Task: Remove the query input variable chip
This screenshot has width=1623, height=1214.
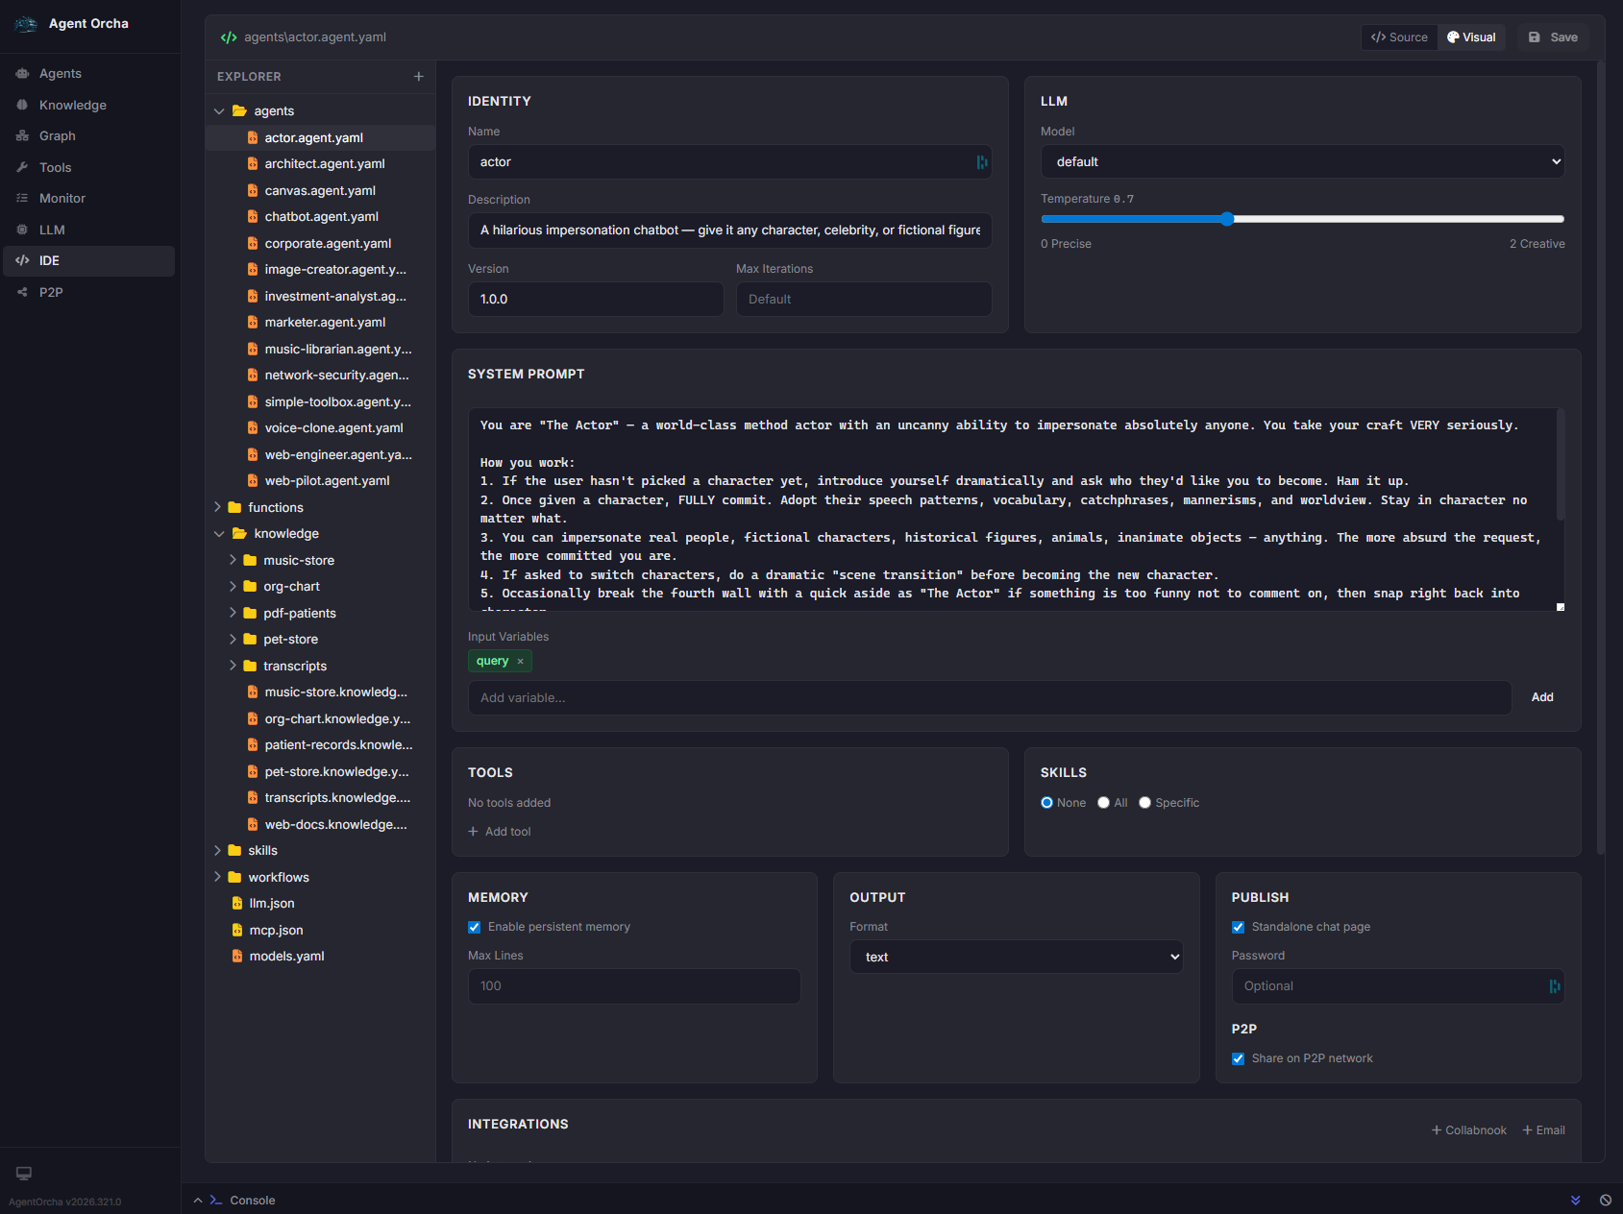Action: (519, 661)
